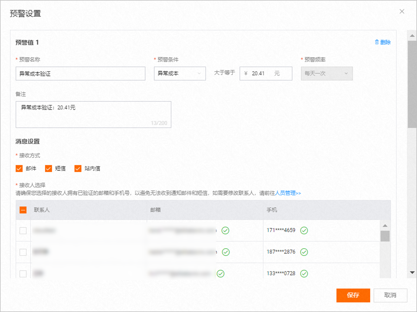Click the verified check icon beside phone 171****4659
Image resolution: width=417 pixels, height=312 pixels.
pos(304,230)
